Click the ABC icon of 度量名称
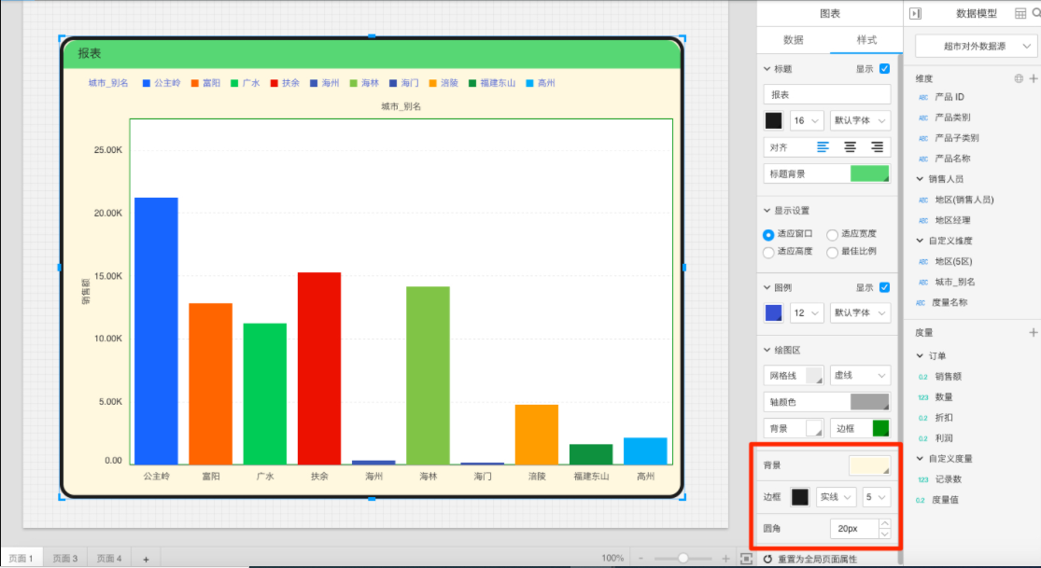1041x568 pixels. 921,302
